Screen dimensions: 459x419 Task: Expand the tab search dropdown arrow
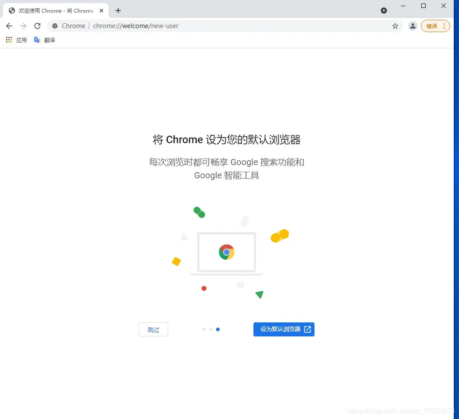coord(384,11)
